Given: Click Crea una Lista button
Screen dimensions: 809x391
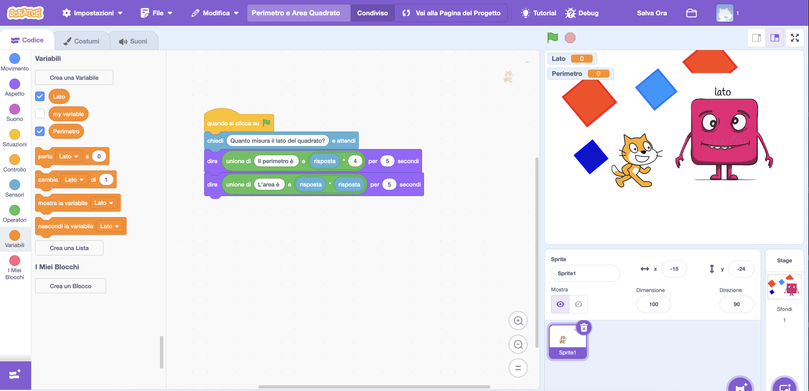Looking at the screenshot, I should pos(69,248).
